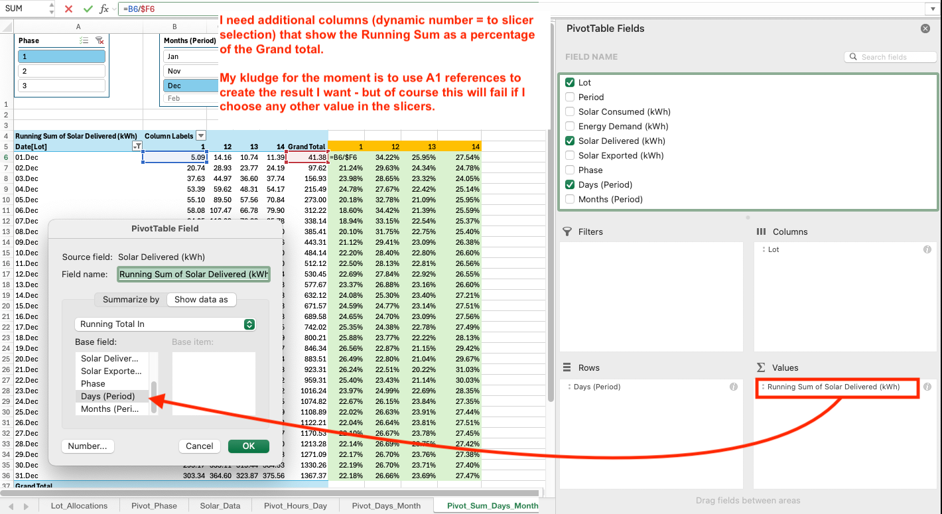Open the filter icon on Date[Lot] header
The height and width of the screenshot is (514, 942).
coord(137,145)
